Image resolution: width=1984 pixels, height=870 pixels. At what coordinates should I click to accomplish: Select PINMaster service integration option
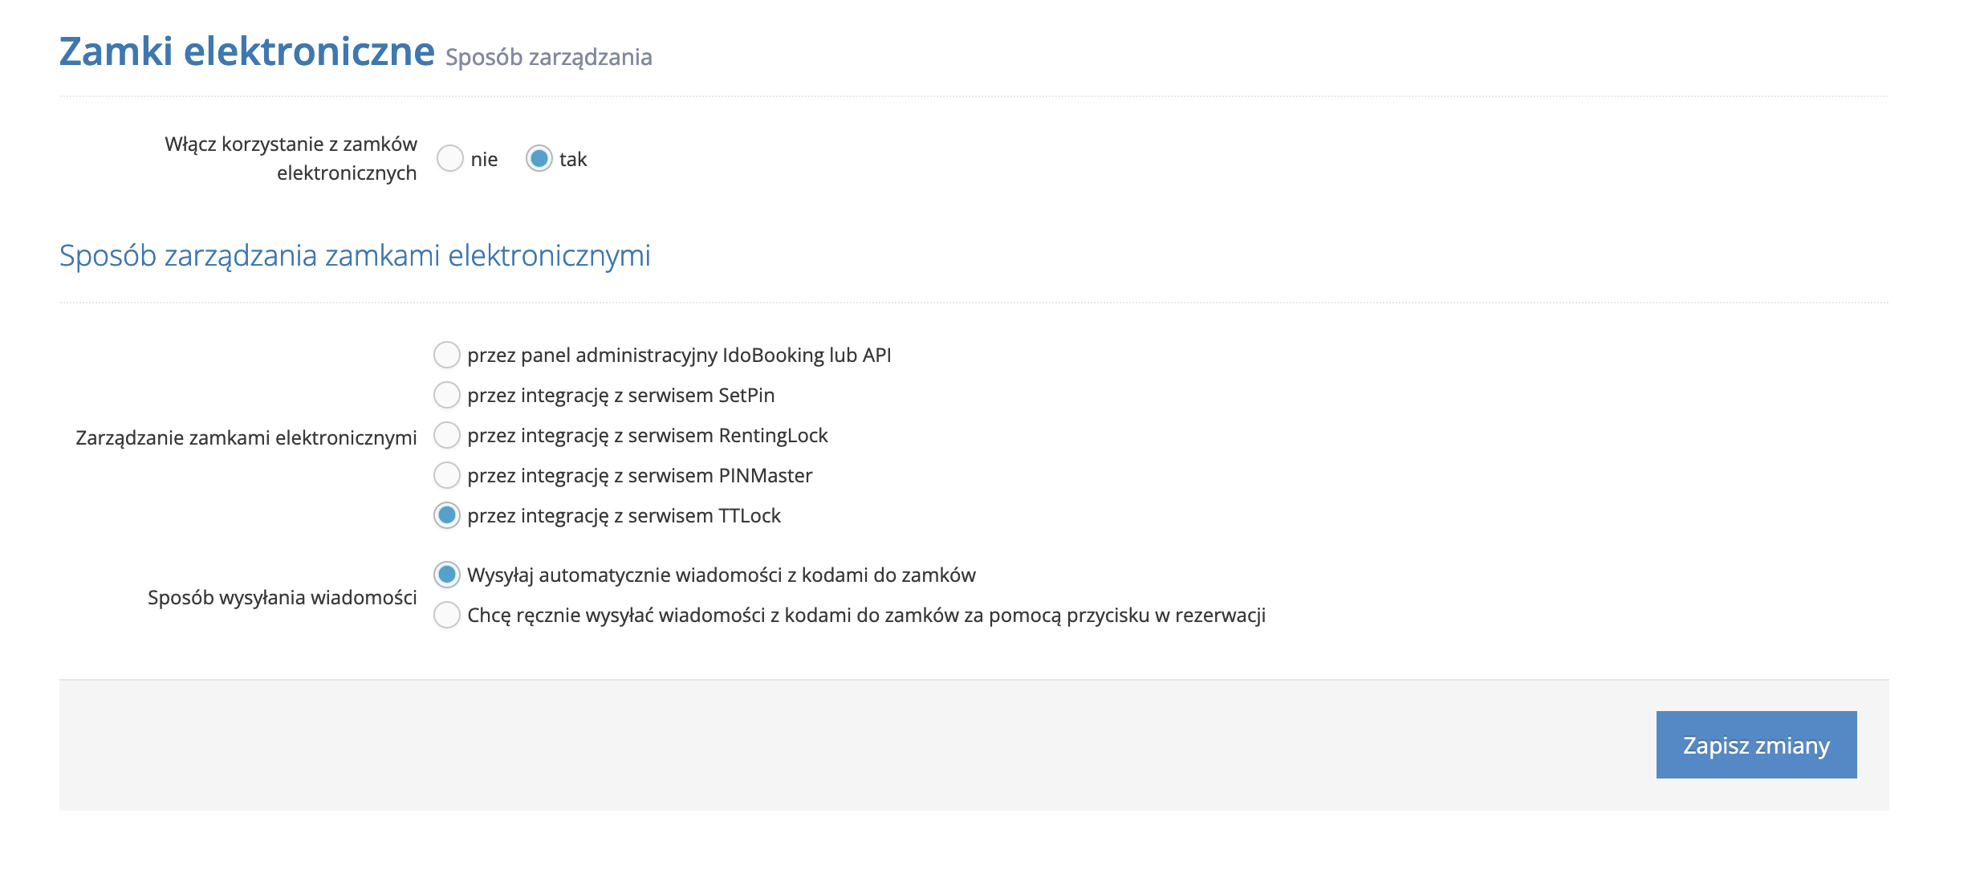point(447,475)
